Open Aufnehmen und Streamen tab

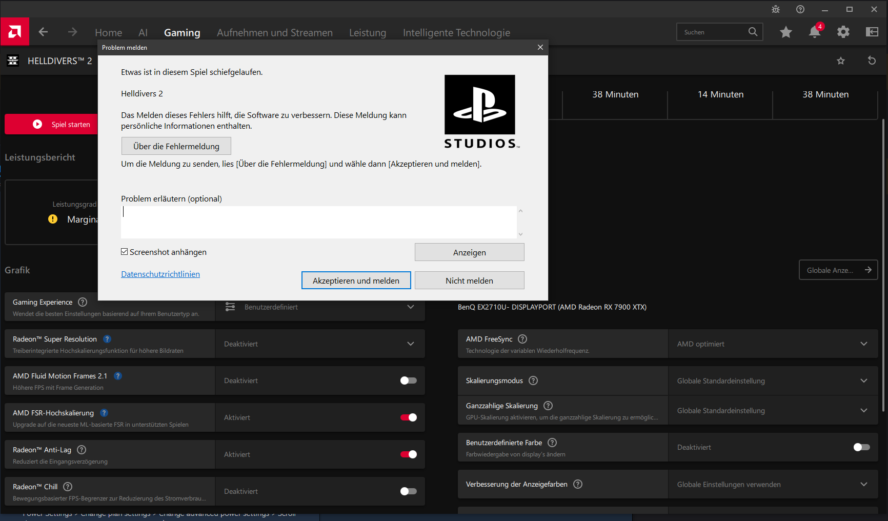[x=275, y=33]
